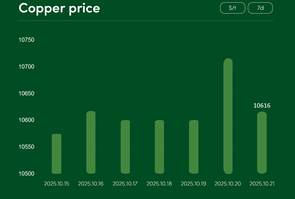Click the $/t unit button
The width and height of the screenshot is (295, 199).
(233, 8)
